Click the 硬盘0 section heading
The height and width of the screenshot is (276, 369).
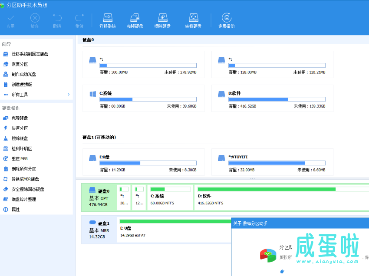click(88, 40)
